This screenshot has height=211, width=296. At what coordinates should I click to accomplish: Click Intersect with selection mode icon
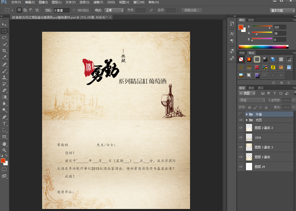(x=37, y=10)
